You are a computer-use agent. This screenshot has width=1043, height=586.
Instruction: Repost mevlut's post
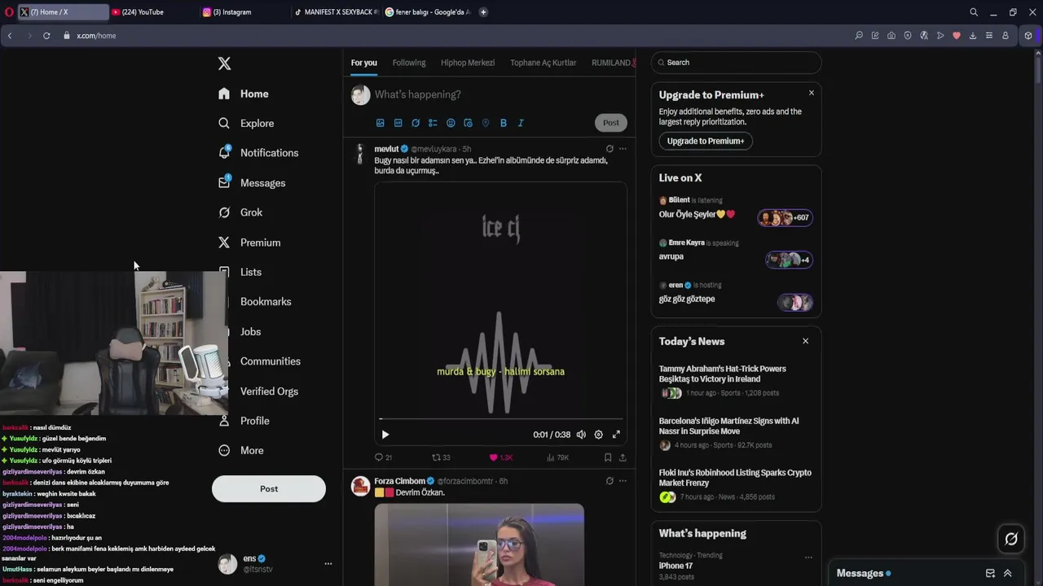441,457
